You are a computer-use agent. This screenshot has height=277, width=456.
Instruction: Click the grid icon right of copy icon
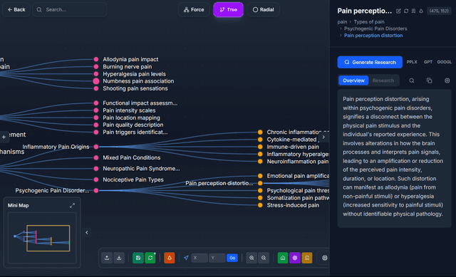pos(447,80)
